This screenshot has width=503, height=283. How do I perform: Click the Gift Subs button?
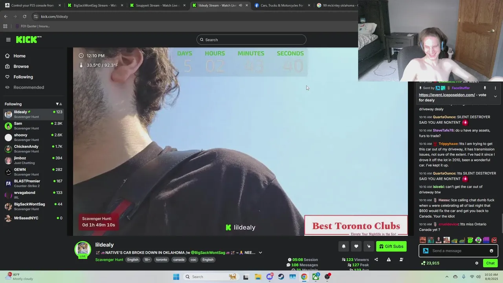click(x=391, y=246)
